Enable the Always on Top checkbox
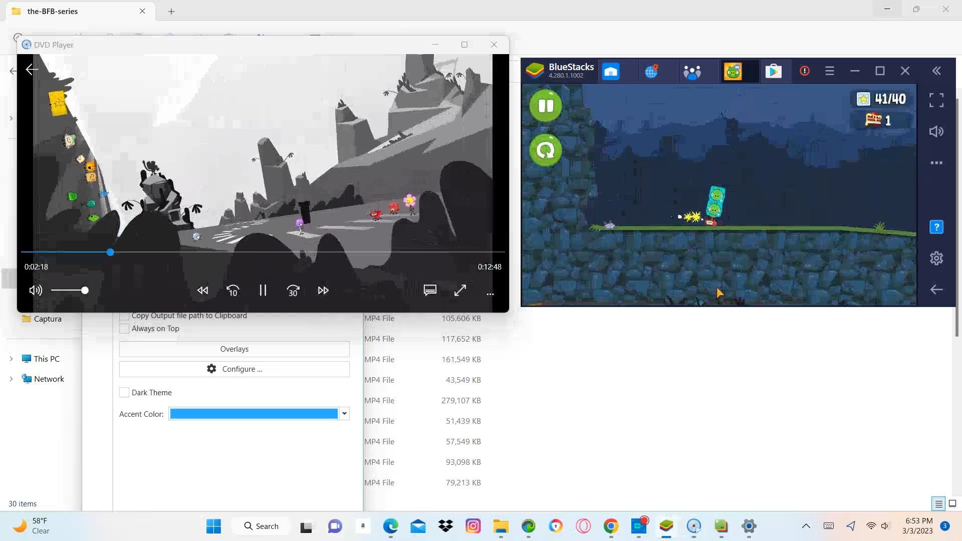 tap(124, 329)
